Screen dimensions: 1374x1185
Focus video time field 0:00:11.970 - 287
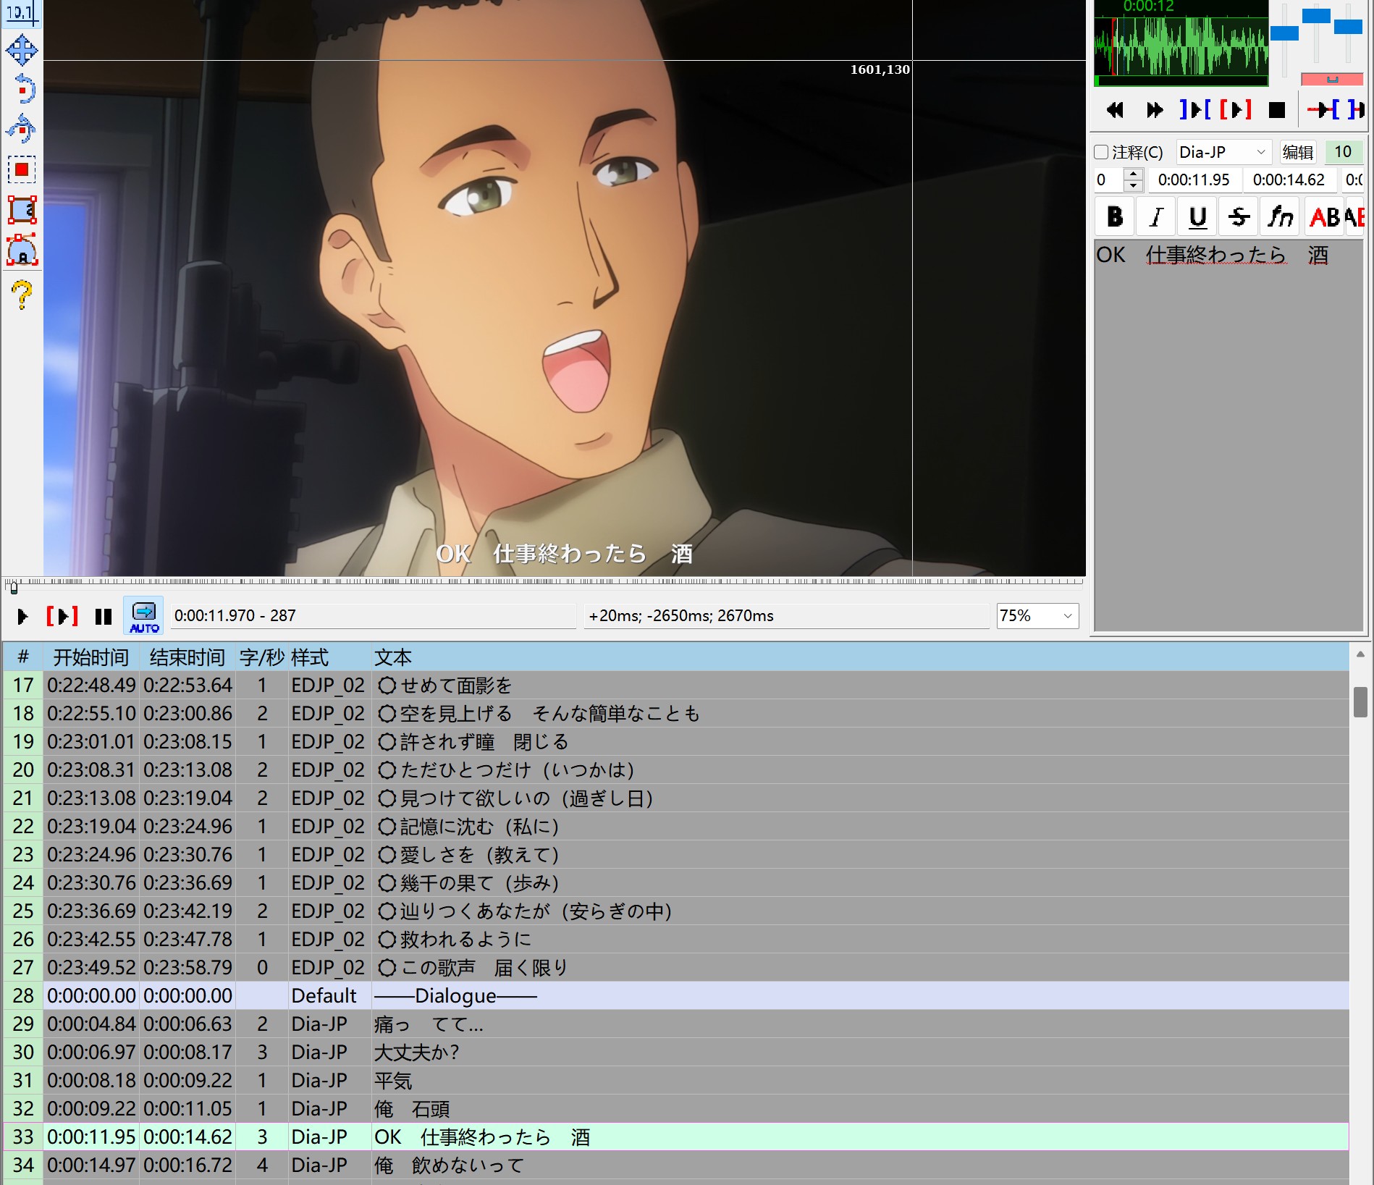pos(373,616)
